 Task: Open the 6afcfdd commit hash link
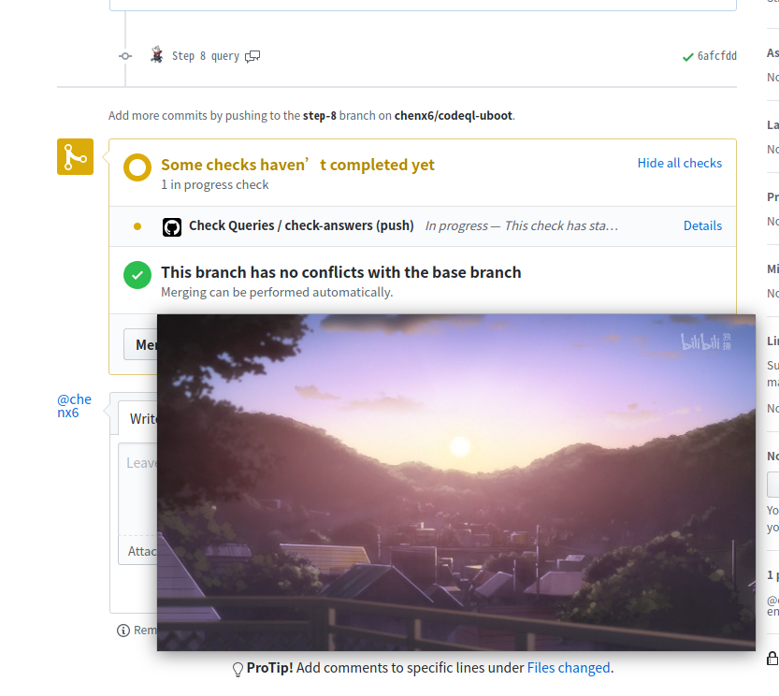pos(717,56)
